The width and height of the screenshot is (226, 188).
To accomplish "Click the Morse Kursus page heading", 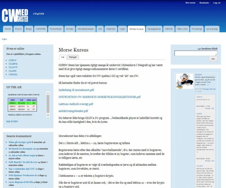I will click(73, 50).
